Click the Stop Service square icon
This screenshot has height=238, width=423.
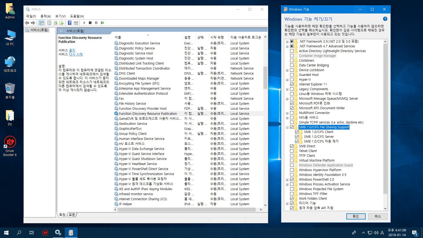[90, 23]
